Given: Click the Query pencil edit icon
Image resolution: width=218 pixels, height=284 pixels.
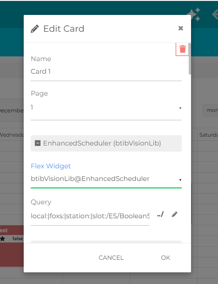Looking at the screenshot, I should (x=174, y=215).
